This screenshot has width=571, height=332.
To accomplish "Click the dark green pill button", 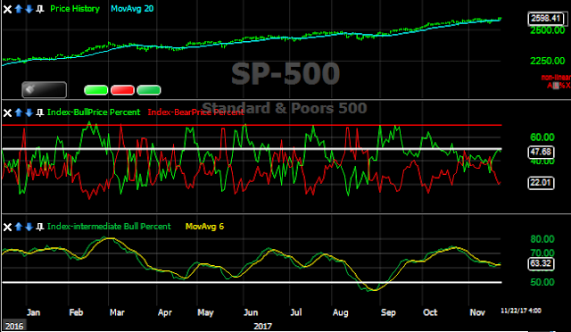I will pos(149,90).
